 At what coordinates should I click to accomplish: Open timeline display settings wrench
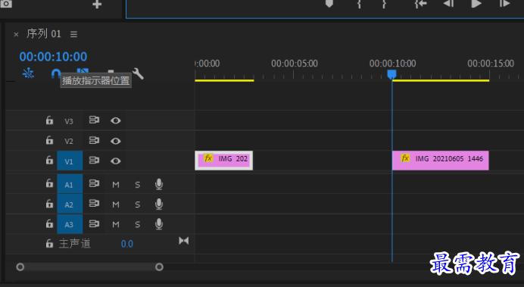click(x=138, y=73)
